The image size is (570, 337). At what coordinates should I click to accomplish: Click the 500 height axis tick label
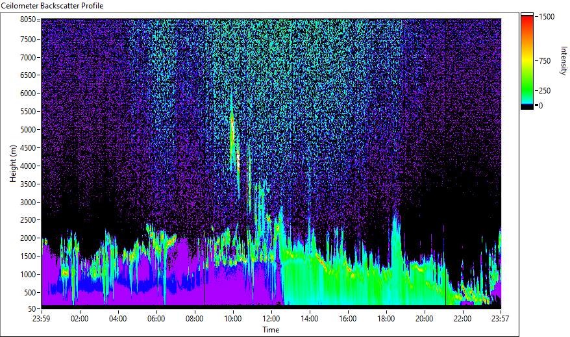pos(30,293)
